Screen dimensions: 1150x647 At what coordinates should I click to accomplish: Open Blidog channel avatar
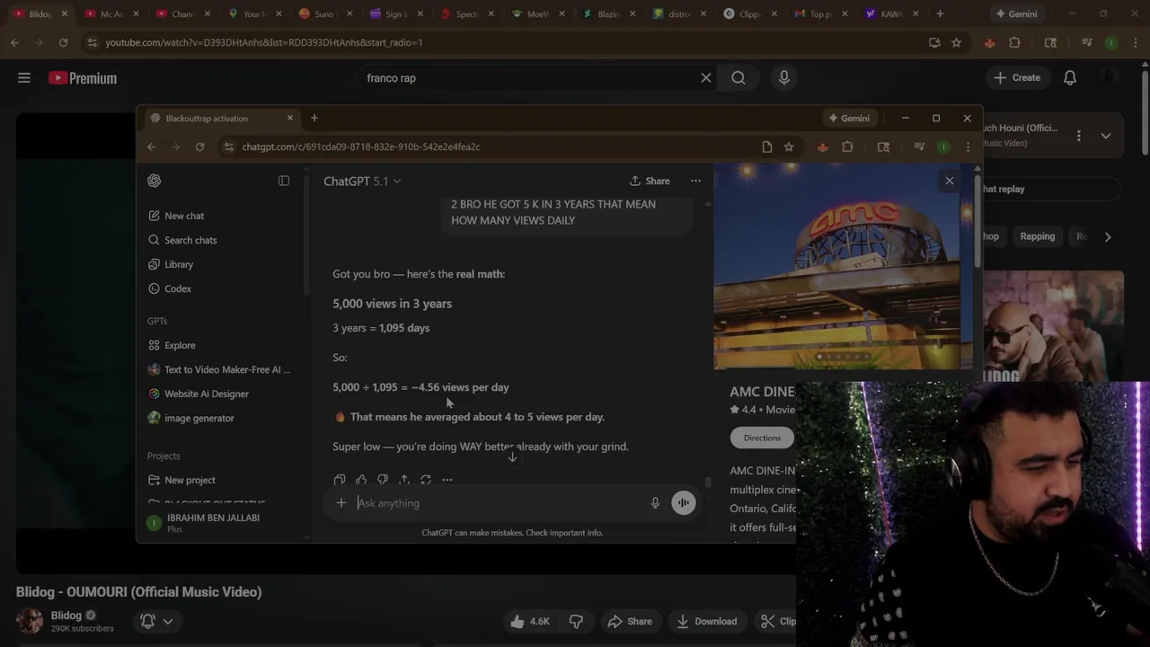coord(30,621)
